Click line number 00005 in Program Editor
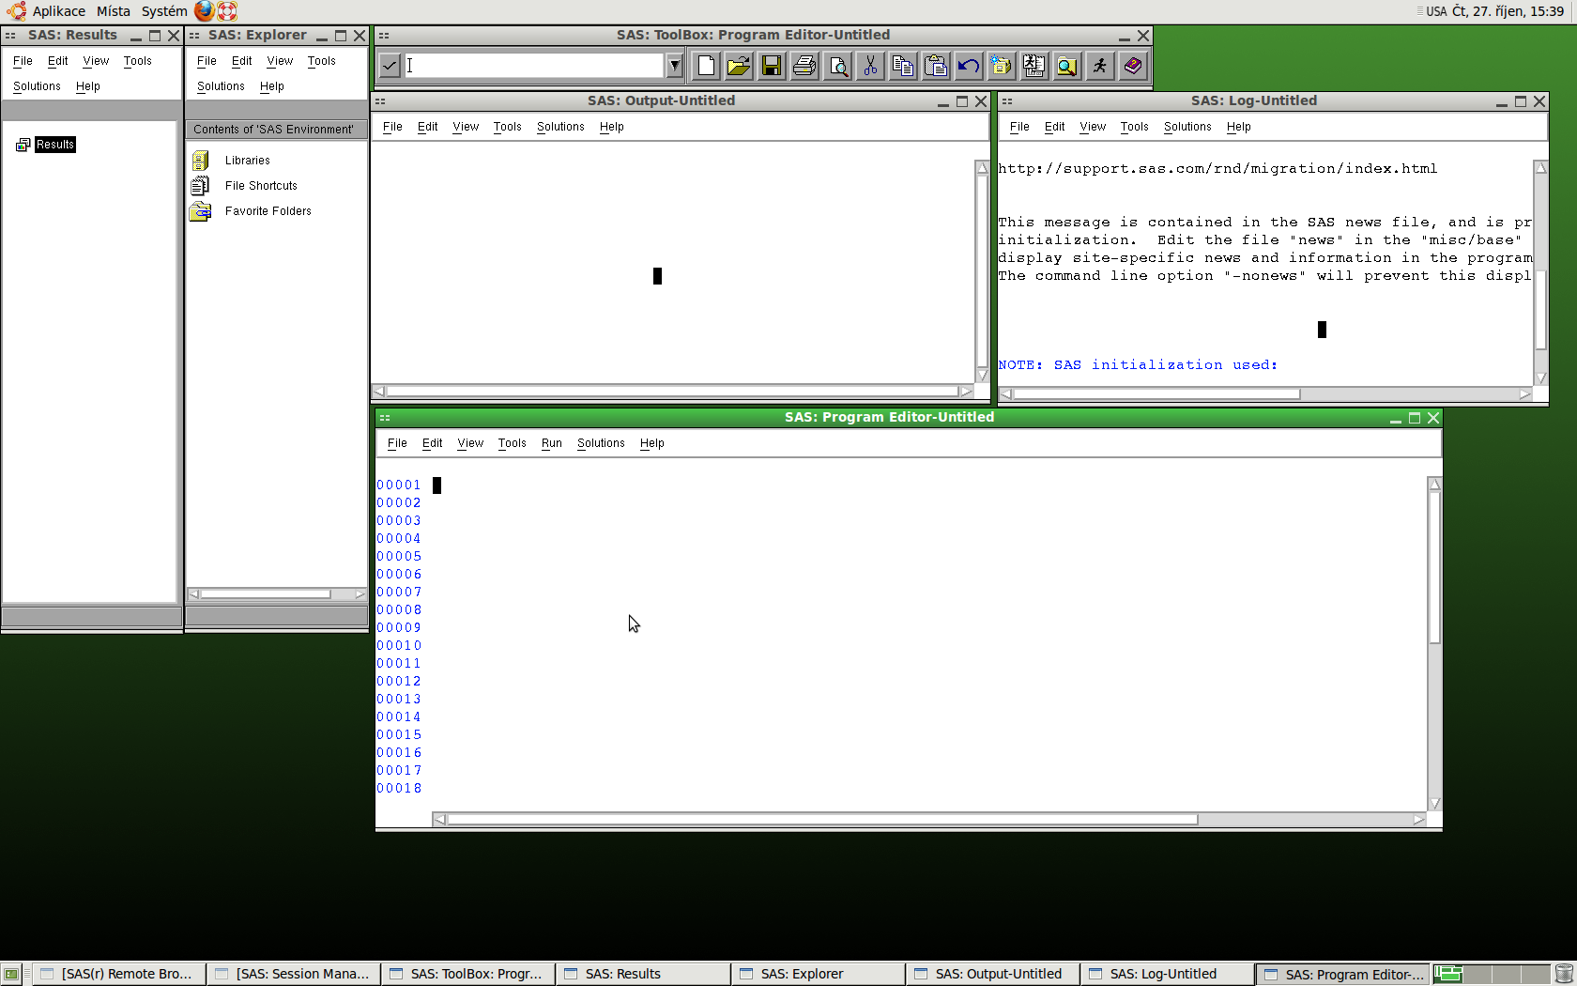 (x=399, y=557)
